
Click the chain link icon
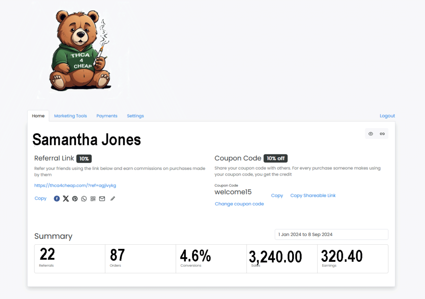point(382,134)
